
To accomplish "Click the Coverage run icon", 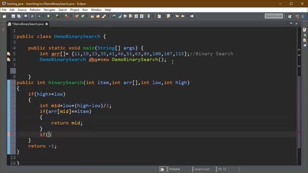I will 57,16.
